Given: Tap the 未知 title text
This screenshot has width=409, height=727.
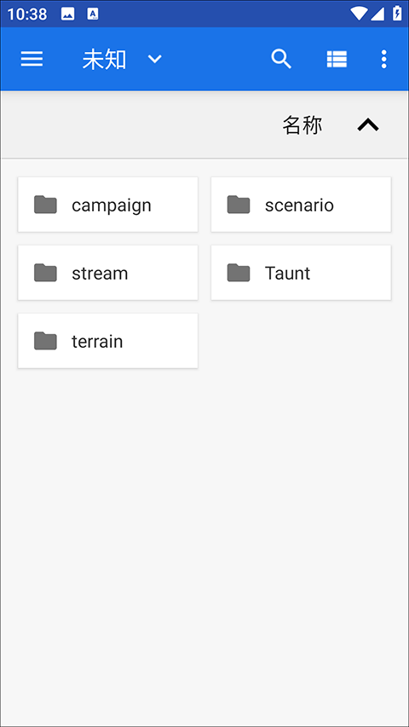Looking at the screenshot, I should 104,60.
